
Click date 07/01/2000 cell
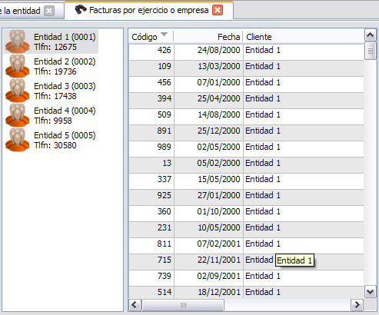(x=208, y=85)
